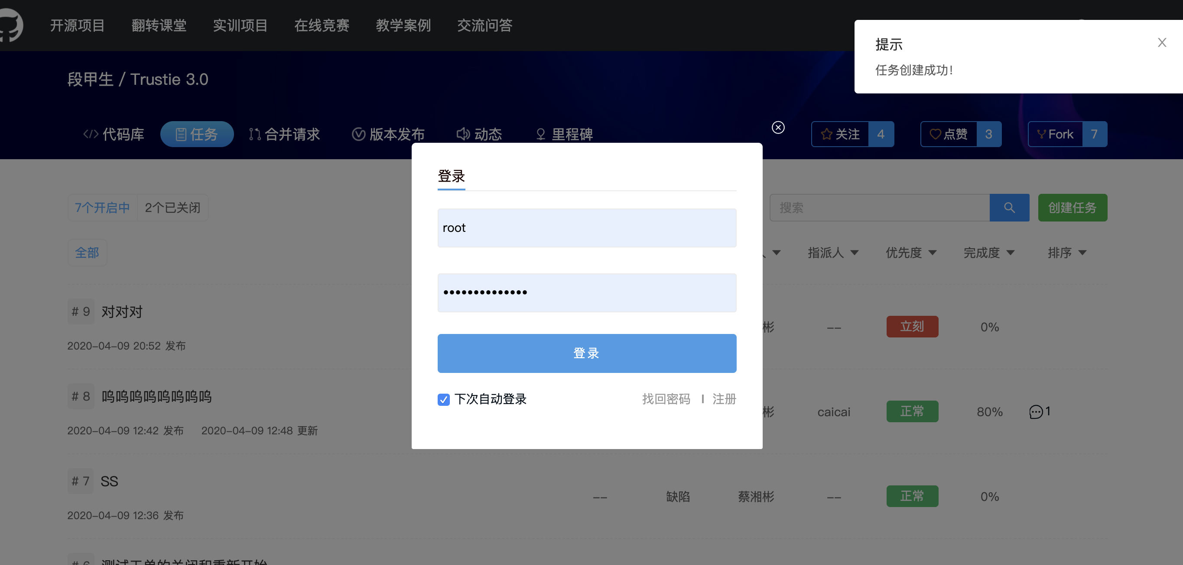This screenshot has width=1183, height=565.
Task: Click the blue 登录 submit button
Action: (587, 353)
